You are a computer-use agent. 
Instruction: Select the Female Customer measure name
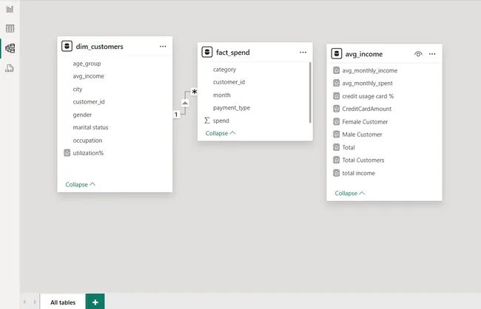365,122
